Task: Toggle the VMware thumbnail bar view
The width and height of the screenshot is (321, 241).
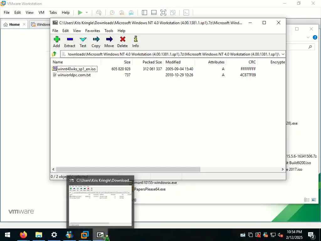Action: (154, 13)
